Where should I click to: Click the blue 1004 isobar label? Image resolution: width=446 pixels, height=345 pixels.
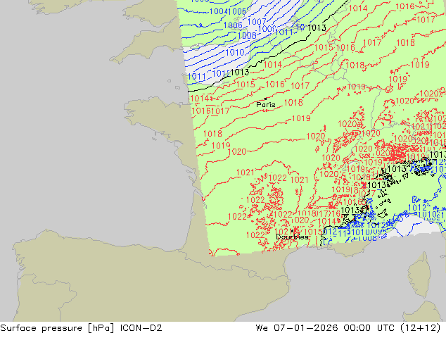[219, 12]
